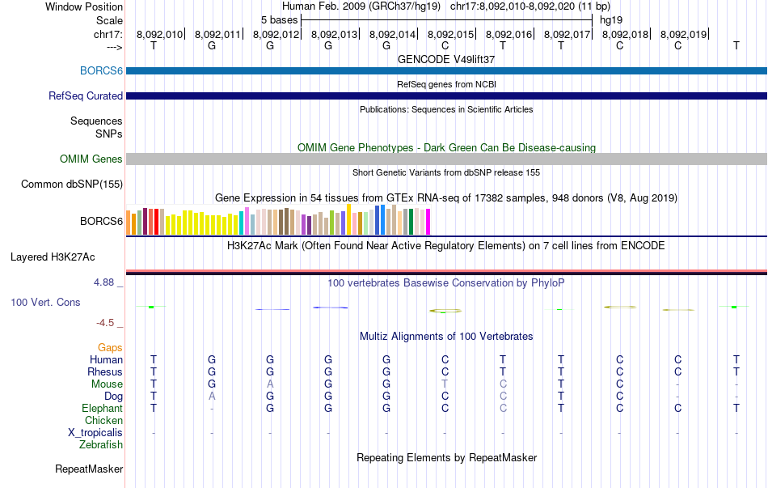Click the hg19 label beside the scale bar
Screen dimensions: 768x488
(611, 20)
